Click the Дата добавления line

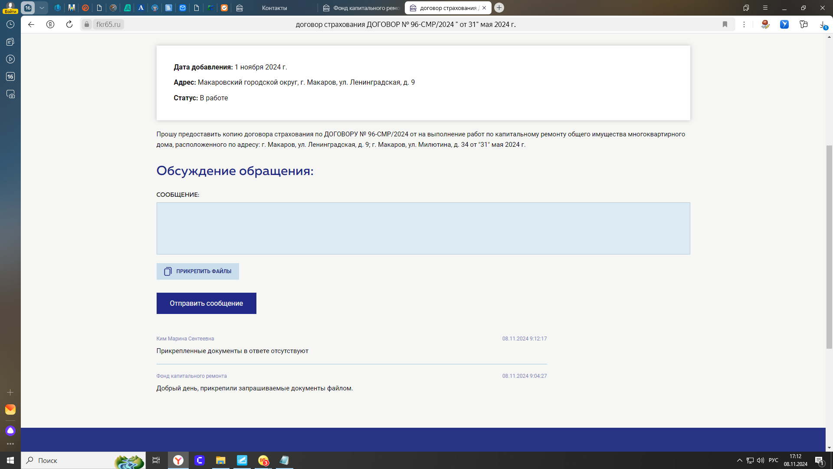point(230,67)
